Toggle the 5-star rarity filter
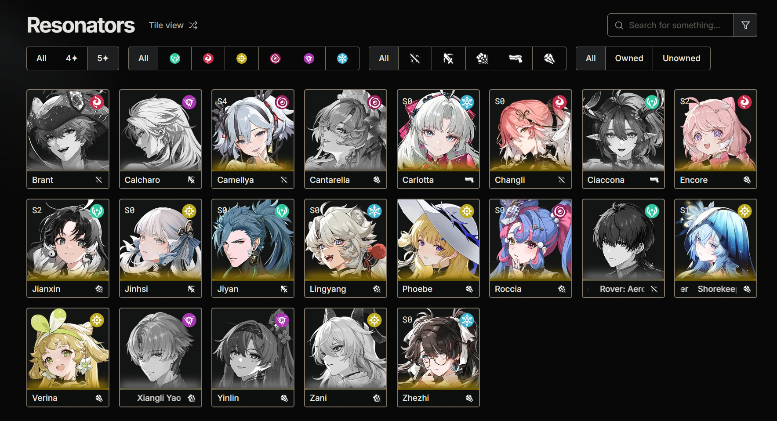 (103, 58)
